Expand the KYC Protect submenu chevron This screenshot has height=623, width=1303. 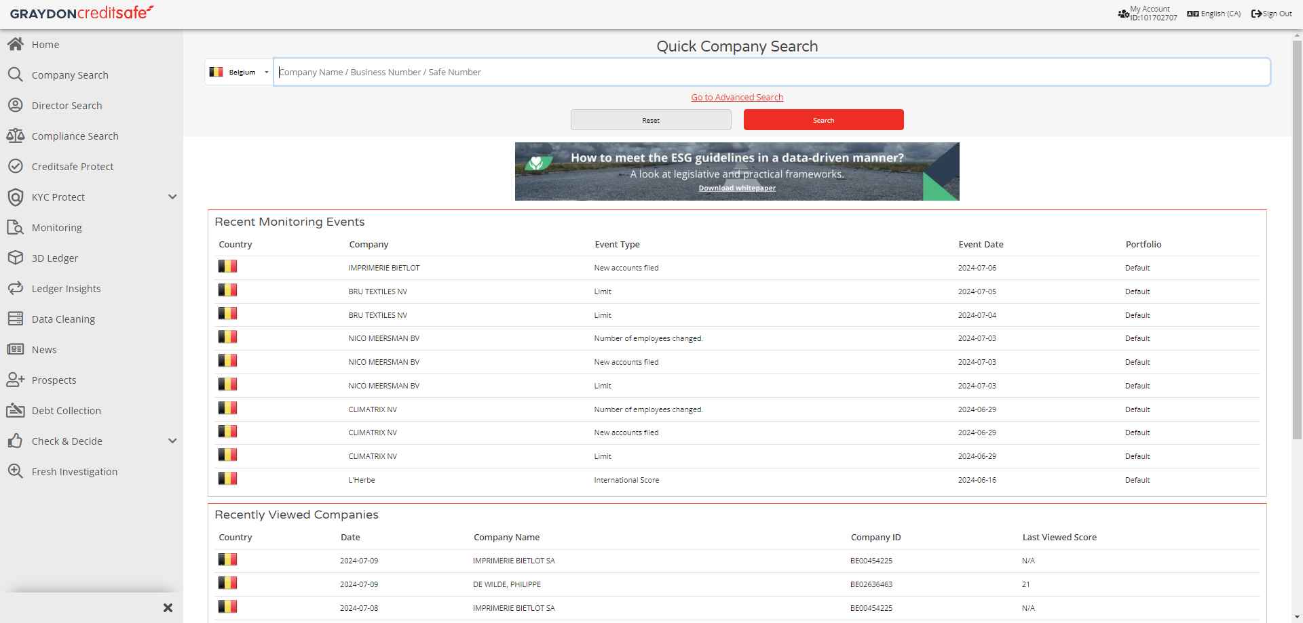pos(172,197)
